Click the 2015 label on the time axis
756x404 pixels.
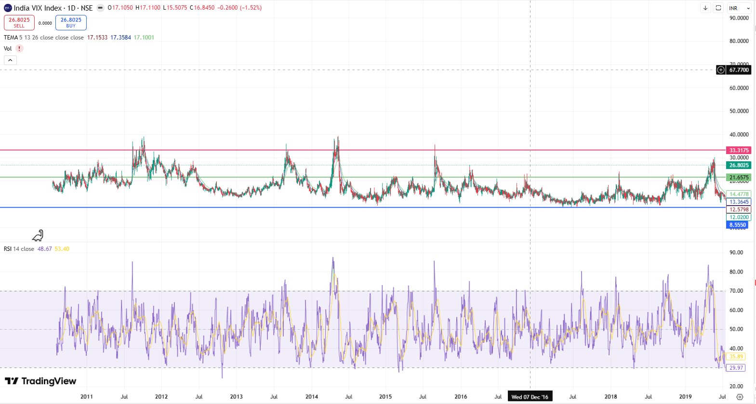click(x=385, y=397)
